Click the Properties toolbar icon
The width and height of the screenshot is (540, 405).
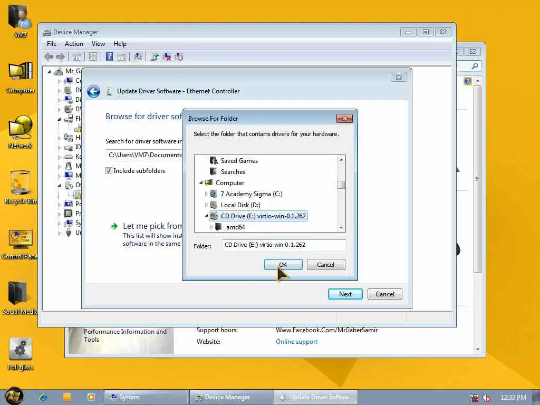(x=93, y=57)
